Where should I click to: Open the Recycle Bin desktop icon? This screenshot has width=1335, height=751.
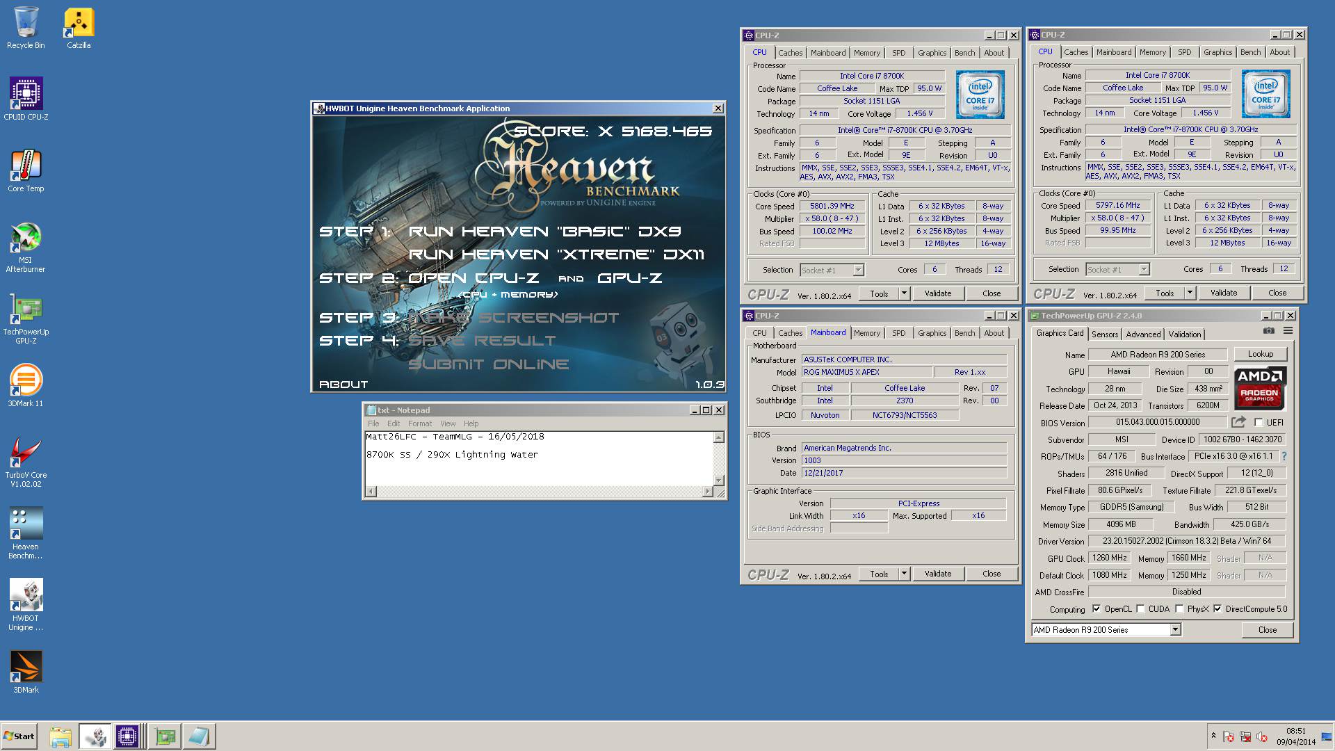pos(26,28)
